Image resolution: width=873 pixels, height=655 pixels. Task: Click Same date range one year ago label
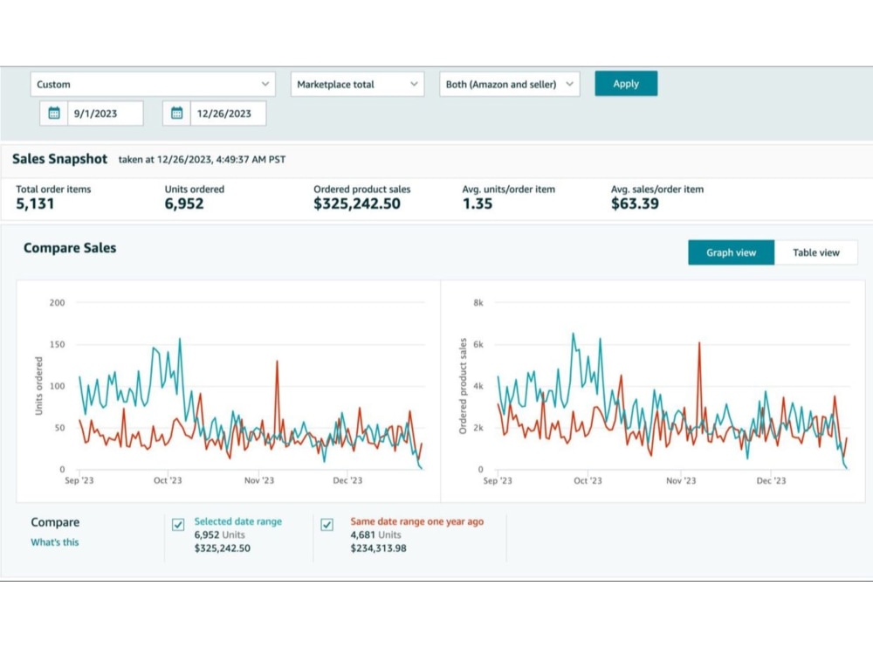417,521
